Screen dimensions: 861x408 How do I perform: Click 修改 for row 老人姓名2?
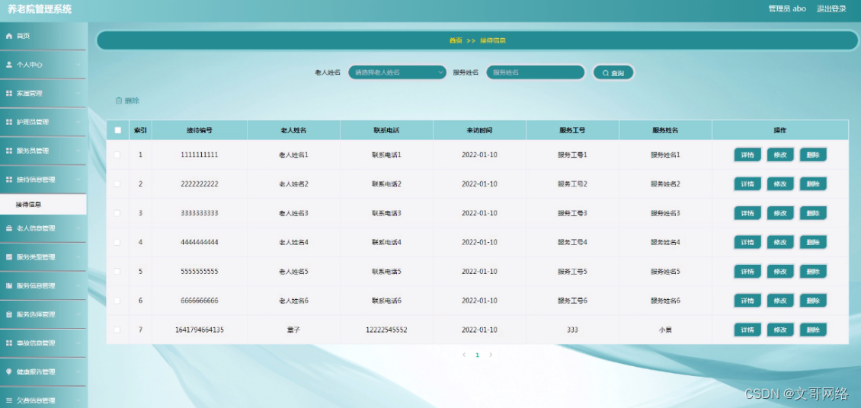coord(780,184)
